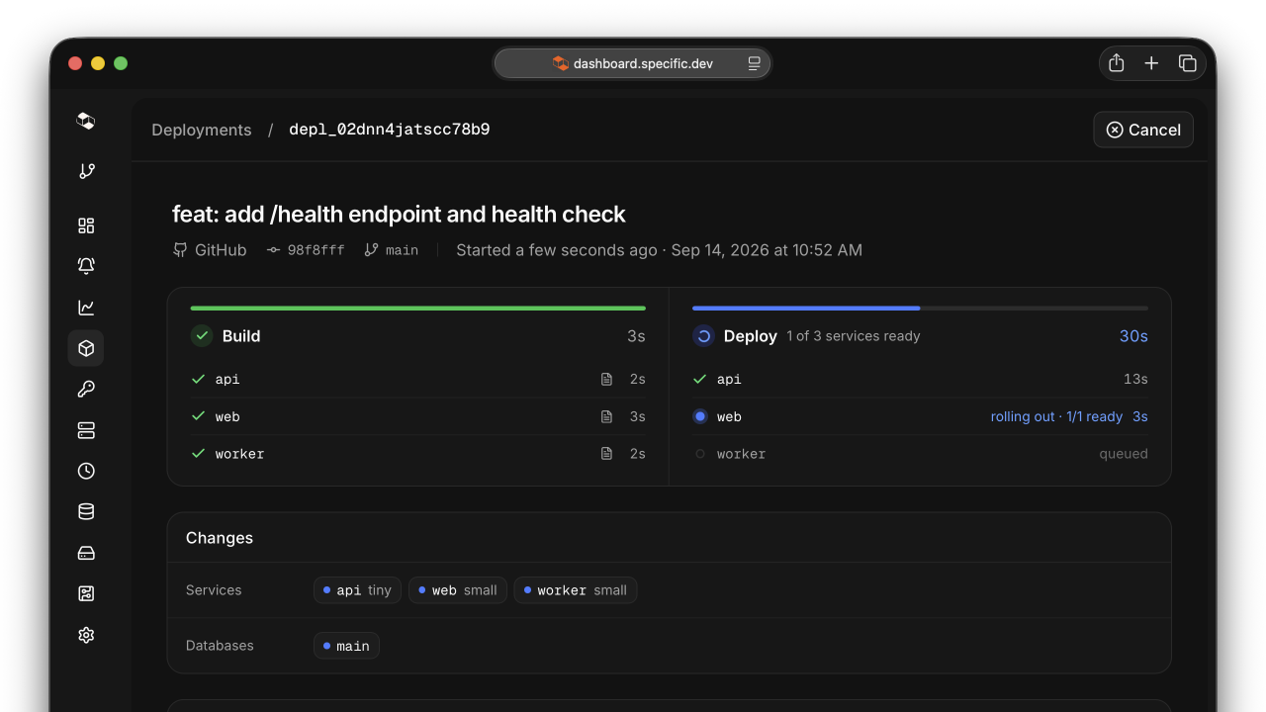Click the Cancel deployment button
Image resolution: width=1266 pixels, height=712 pixels.
point(1143,130)
